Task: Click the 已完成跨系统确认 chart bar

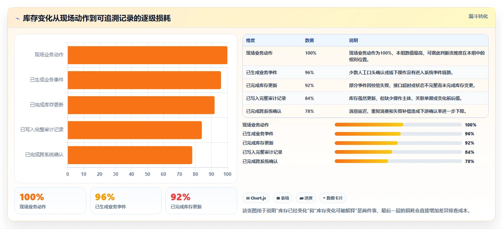Action: pyautogui.click(x=130, y=155)
